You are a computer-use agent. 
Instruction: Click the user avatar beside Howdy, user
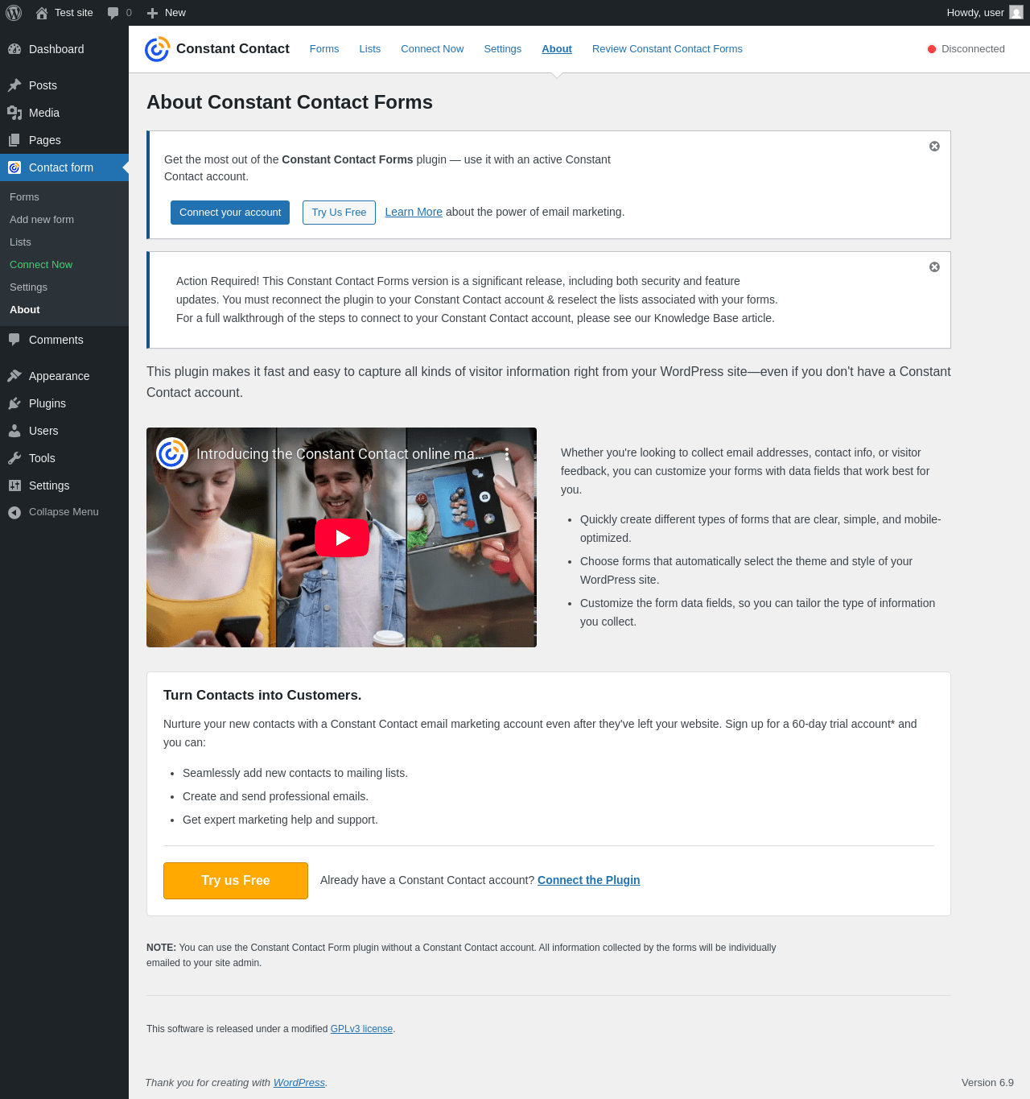pyautogui.click(x=1016, y=12)
